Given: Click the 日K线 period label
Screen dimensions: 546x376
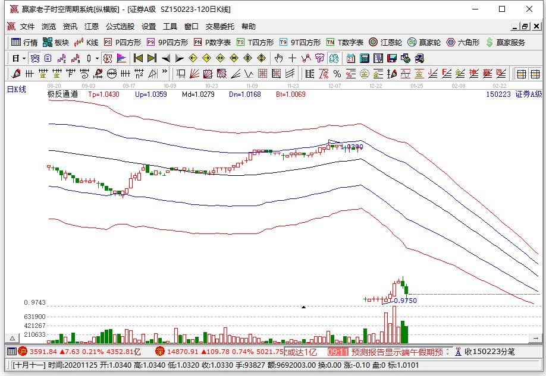Looking at the screenshot, I should tap(17, 90).
